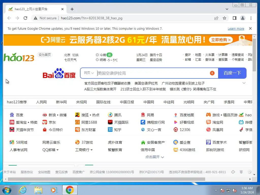Open 搜狐 · 热点 site icon

77,115
